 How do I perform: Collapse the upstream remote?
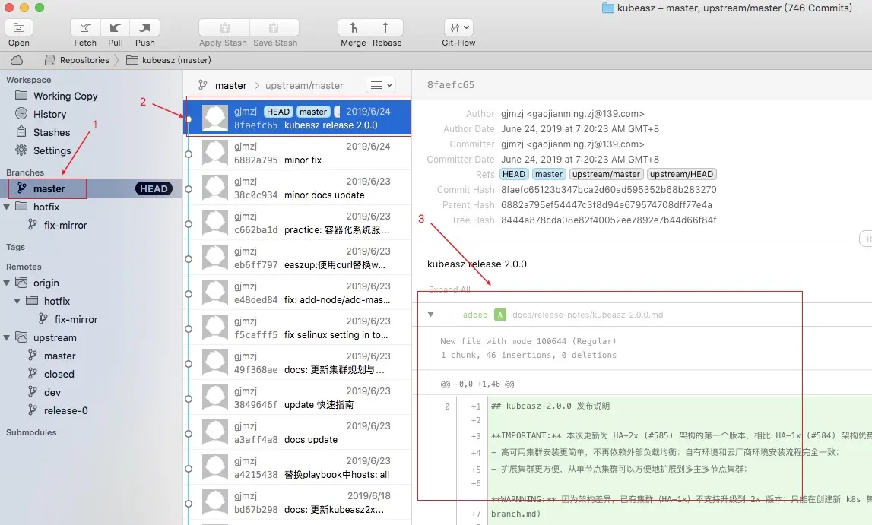[x=7, y=338]
